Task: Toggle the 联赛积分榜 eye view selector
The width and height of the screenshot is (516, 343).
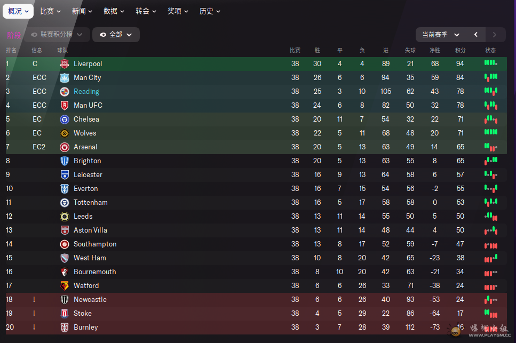Action: tap(57, 35)
